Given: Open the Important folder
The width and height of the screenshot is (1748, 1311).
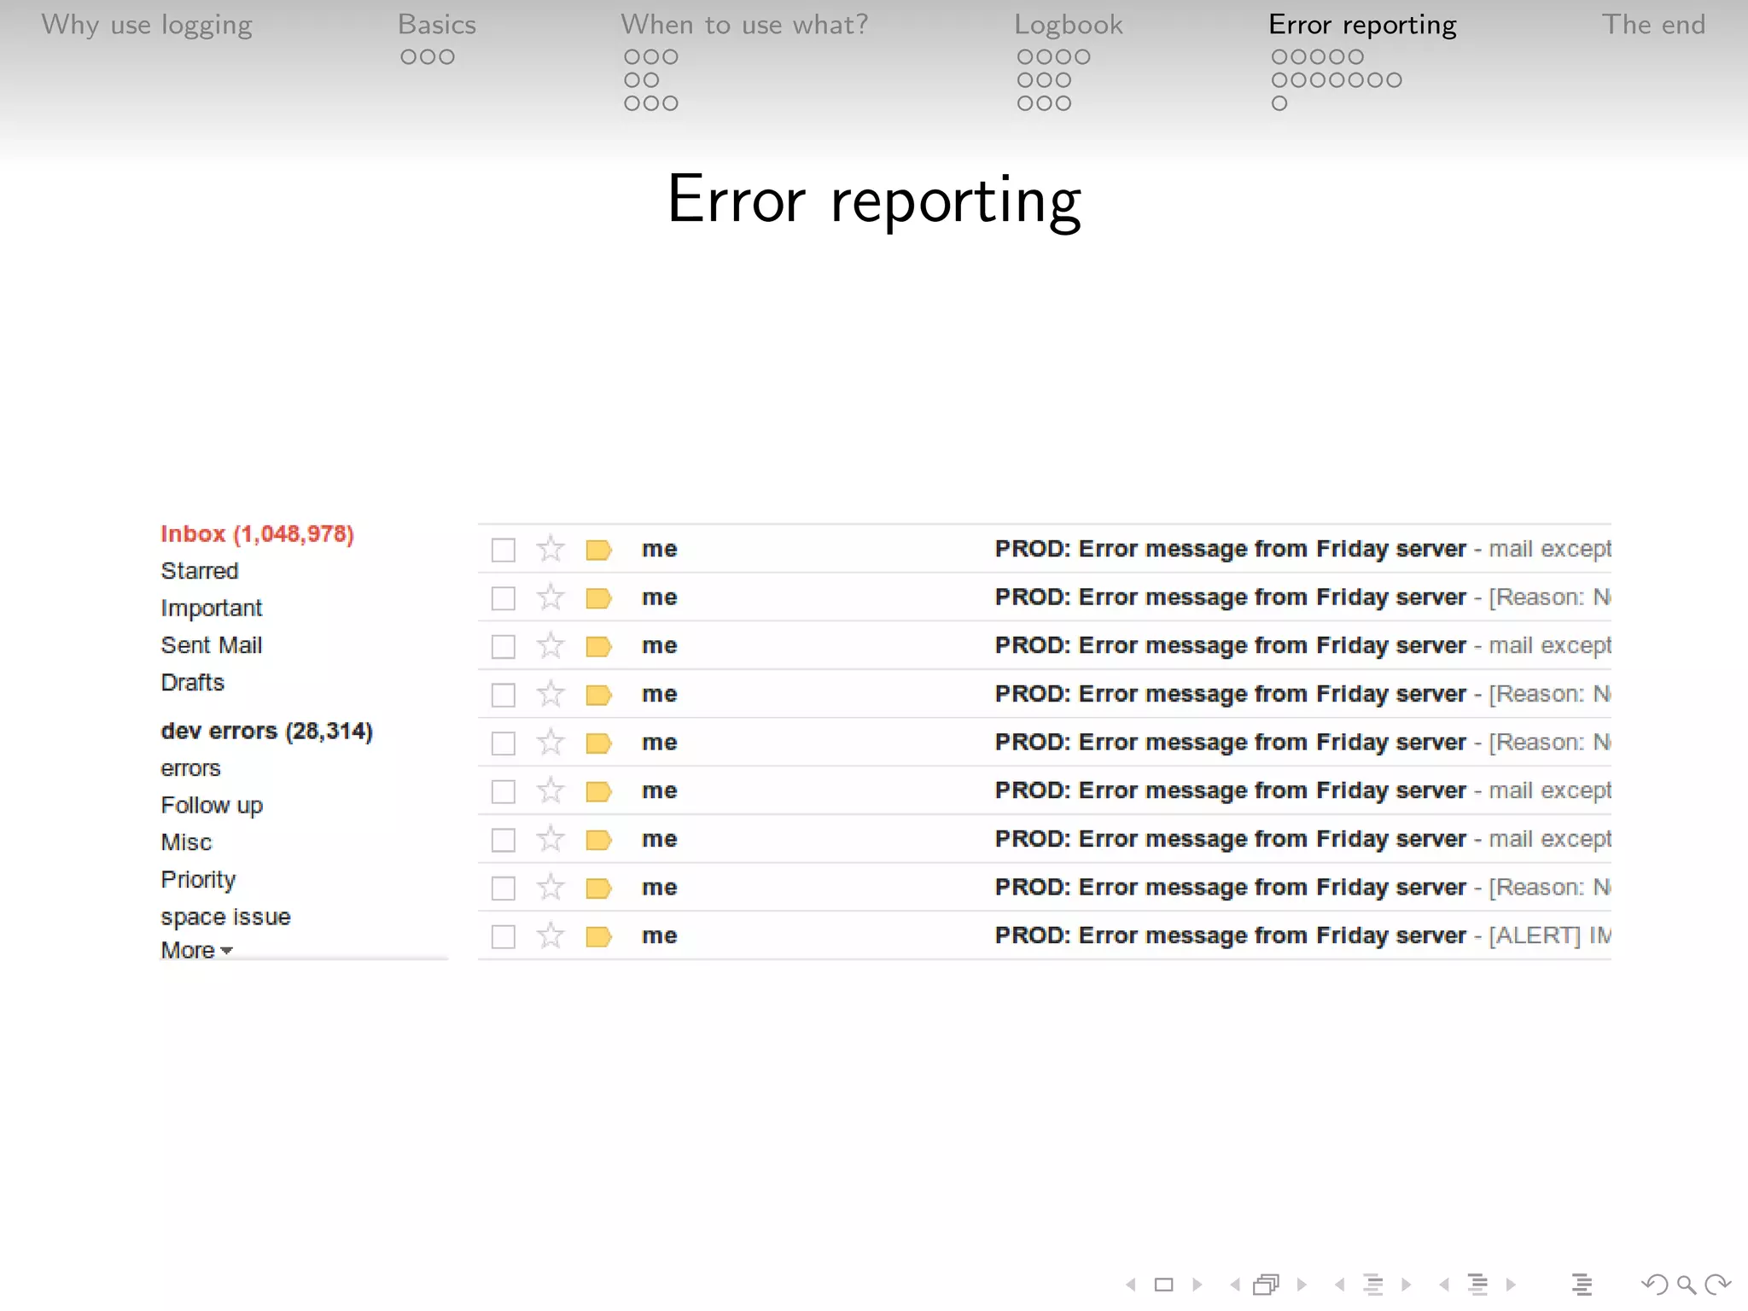Looking at the screenshot, I should point(212,609).
